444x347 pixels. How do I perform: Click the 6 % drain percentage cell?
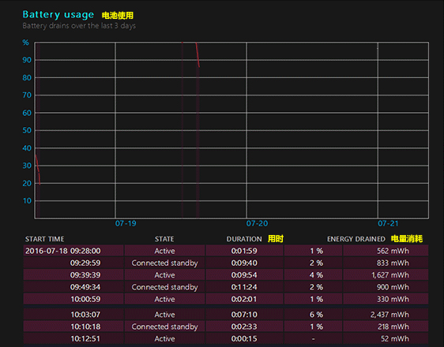(316, 315)
